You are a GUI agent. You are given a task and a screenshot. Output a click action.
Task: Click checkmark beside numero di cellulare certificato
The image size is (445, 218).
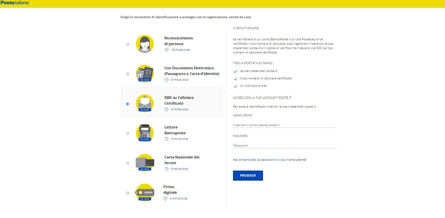235,79
